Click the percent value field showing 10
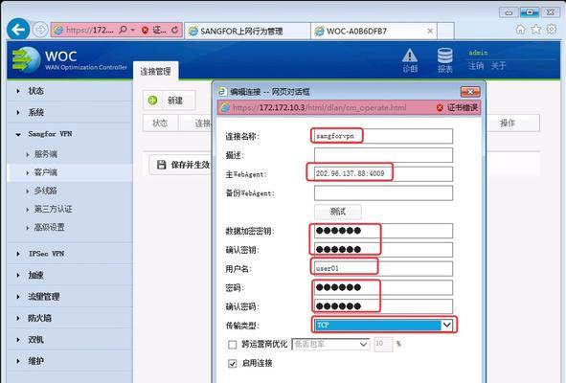 [x=383, y=344]
